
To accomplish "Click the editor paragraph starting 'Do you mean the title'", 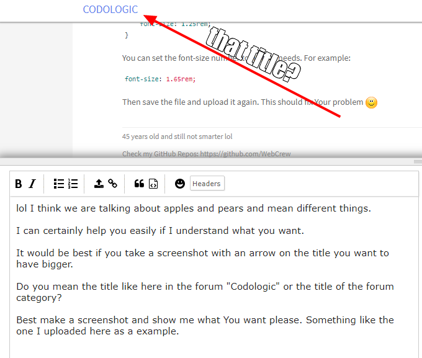I will (205, 292).
